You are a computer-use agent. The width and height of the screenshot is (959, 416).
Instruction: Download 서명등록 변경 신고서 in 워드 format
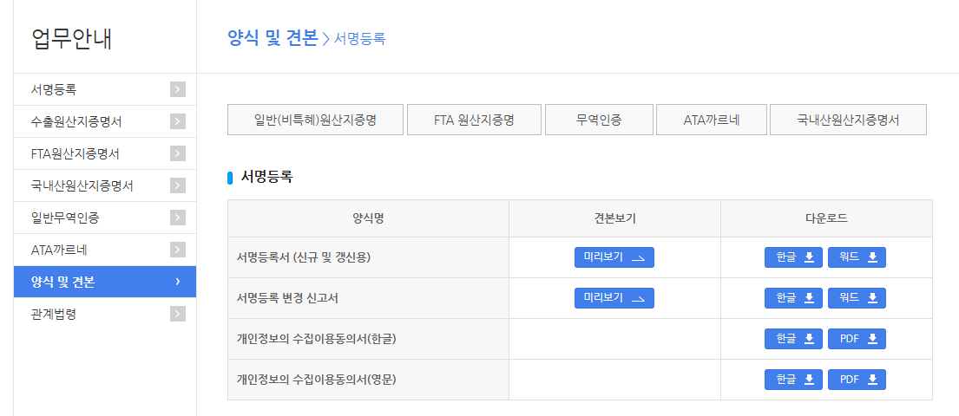click(857, 298)
